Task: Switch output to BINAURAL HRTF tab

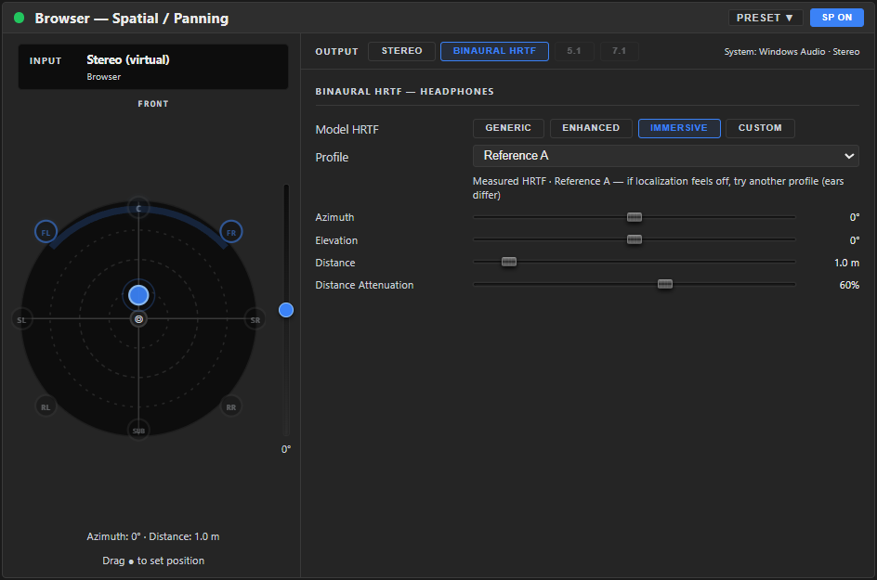Action: 494,51
